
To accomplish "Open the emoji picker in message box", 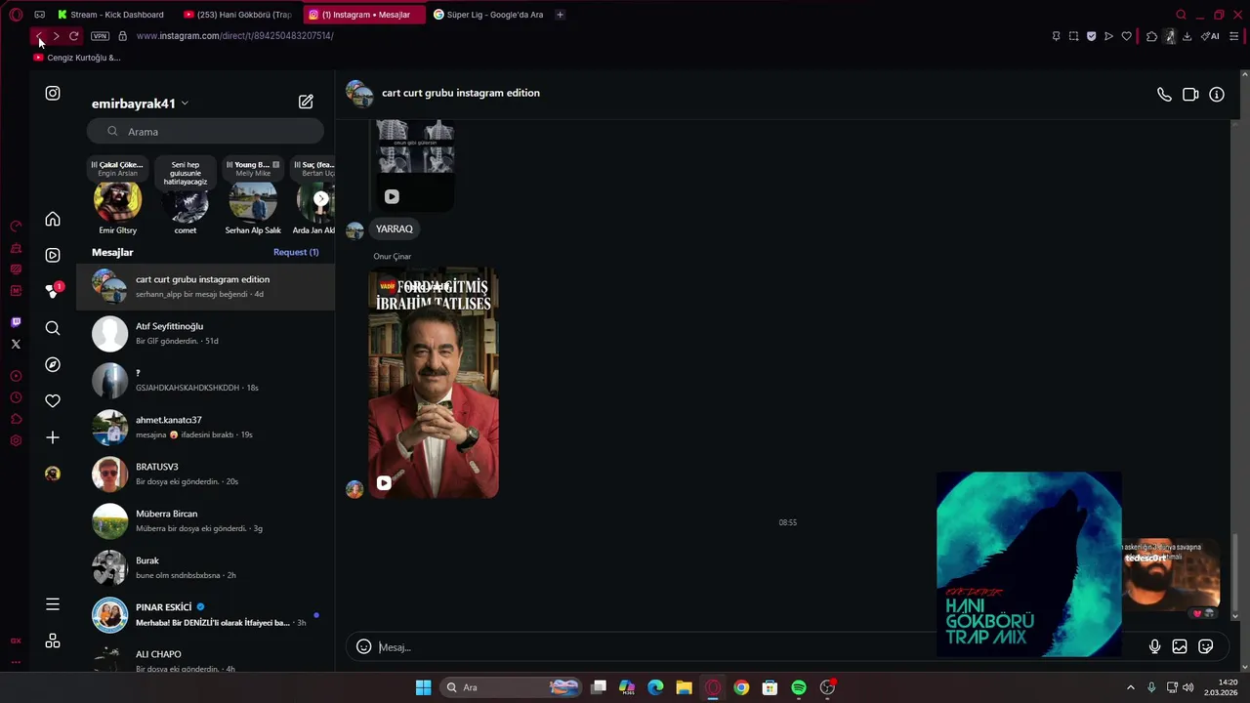I will click(x=363, y=646).
